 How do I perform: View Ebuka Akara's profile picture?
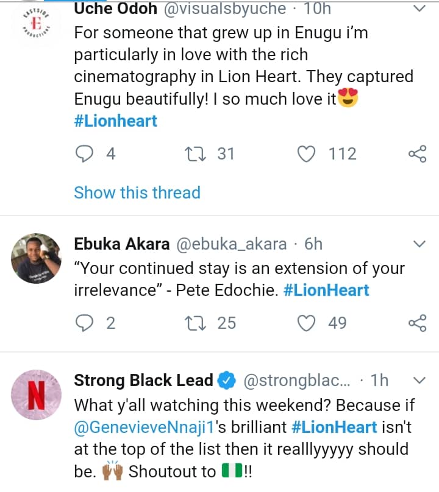click(x=37, y=258)
